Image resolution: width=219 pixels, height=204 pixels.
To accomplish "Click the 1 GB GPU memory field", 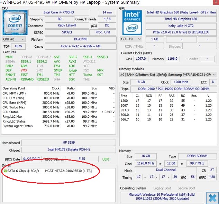I will coord(155,39).
